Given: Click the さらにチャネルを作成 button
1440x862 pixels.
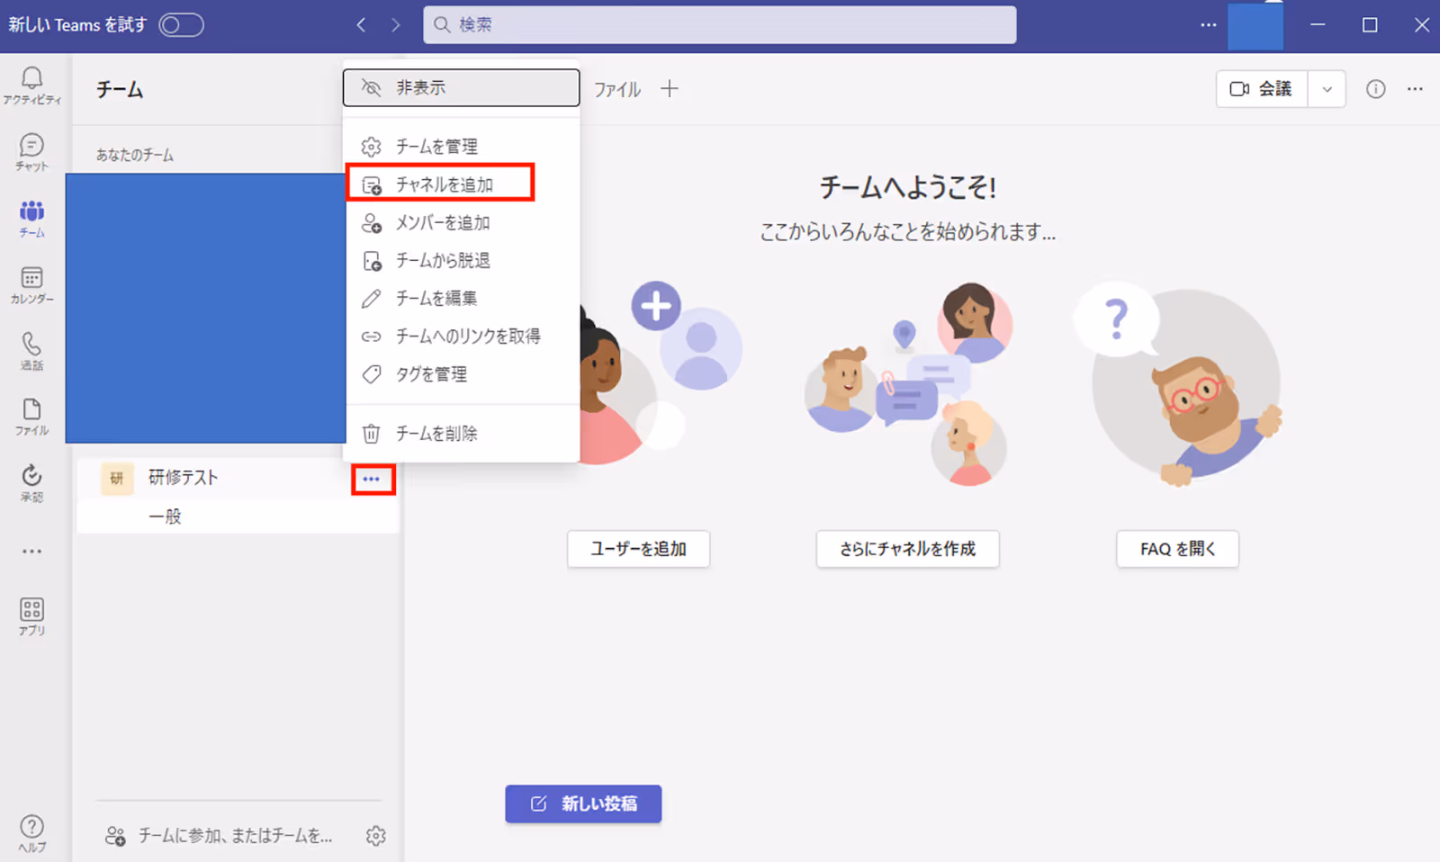Looking at the screenshot, I should (x=907, y=549).
